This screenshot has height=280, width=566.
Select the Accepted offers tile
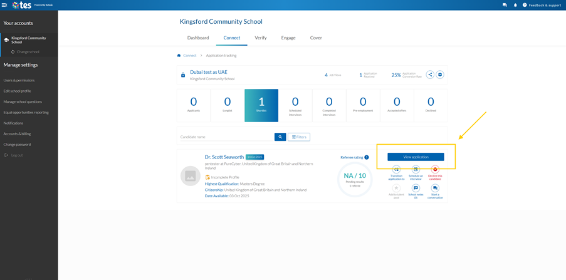click(x=397, y=105)
